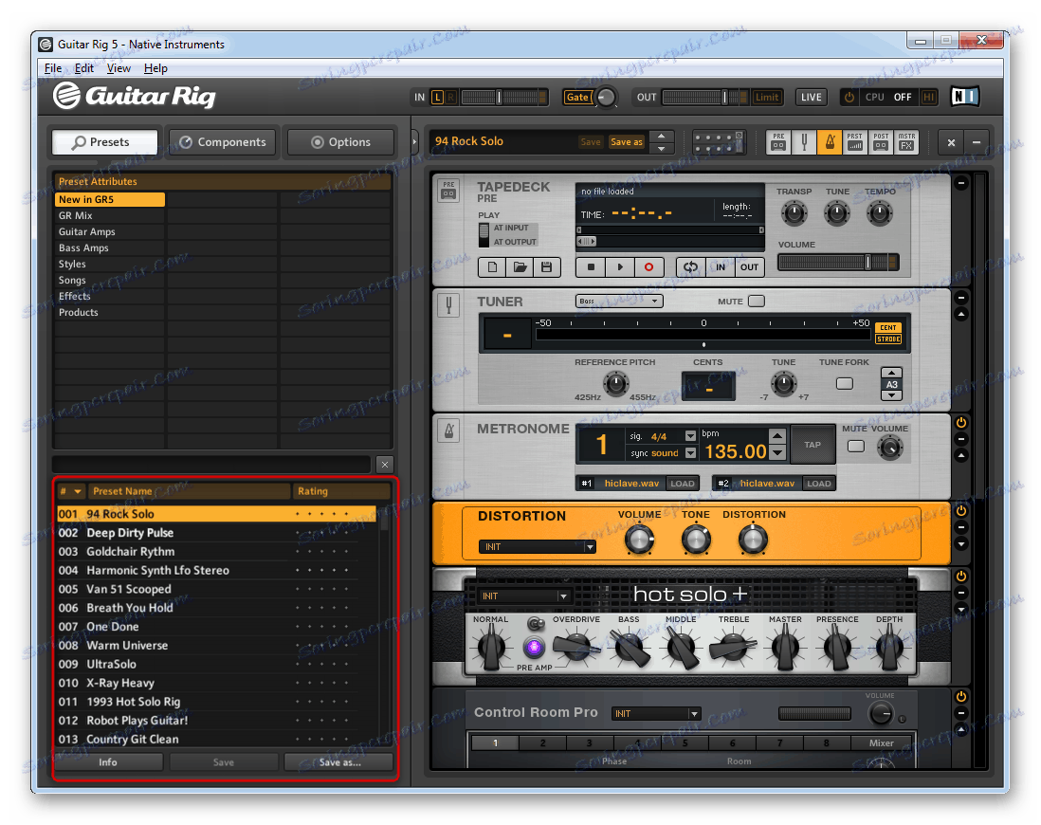Show the Tapedeck Pre module
The height and width of the screenshot is (825, 1041).
click(778, 141)
